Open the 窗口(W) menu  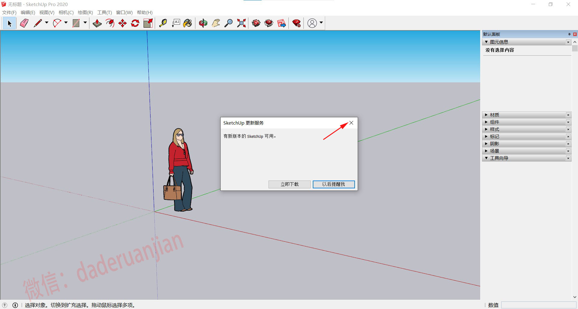point(124,13)
